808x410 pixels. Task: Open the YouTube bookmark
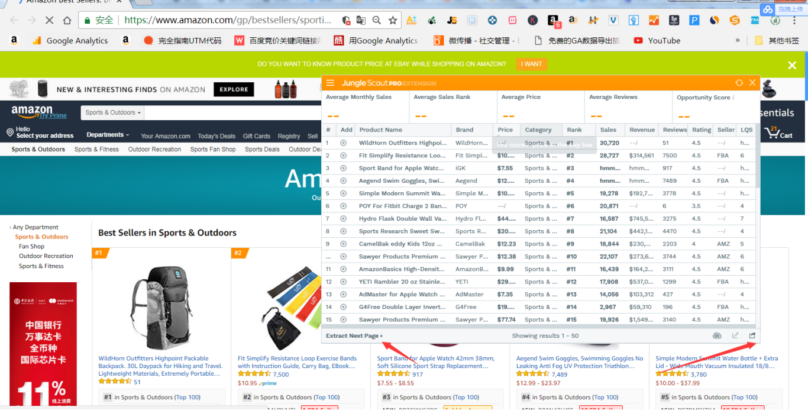click(657, 41)
